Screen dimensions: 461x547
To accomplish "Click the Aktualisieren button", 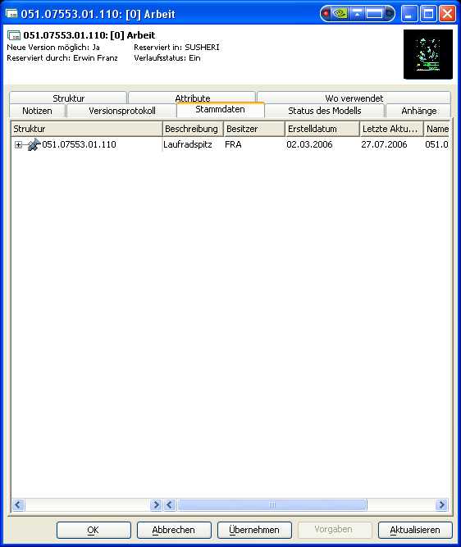I will coord(415,530).
